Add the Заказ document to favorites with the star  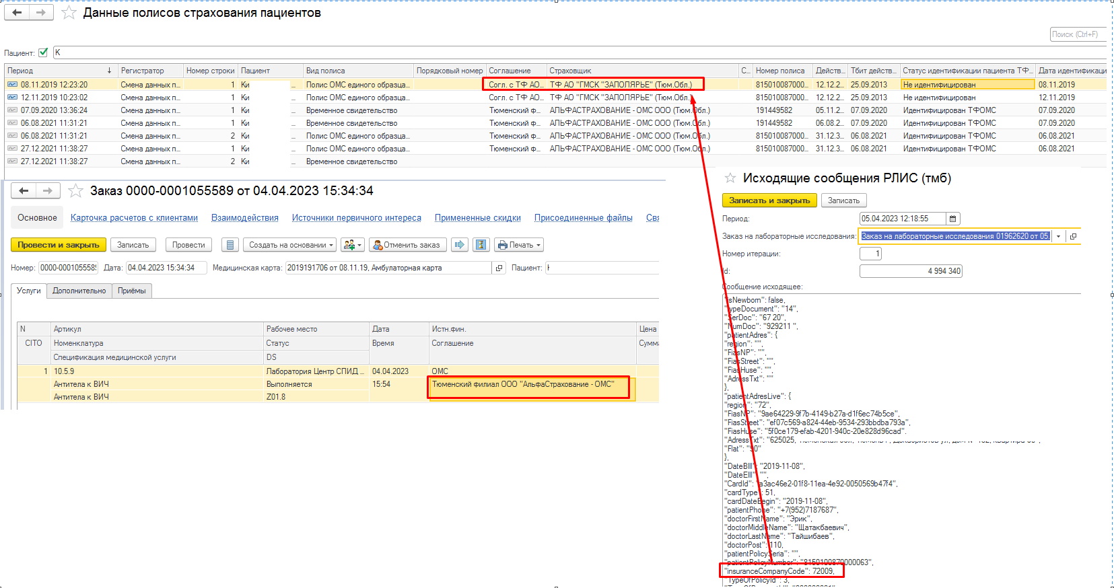tap(76, 191)
